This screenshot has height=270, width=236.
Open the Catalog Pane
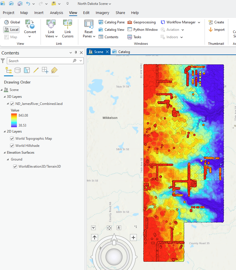[111, 22]
